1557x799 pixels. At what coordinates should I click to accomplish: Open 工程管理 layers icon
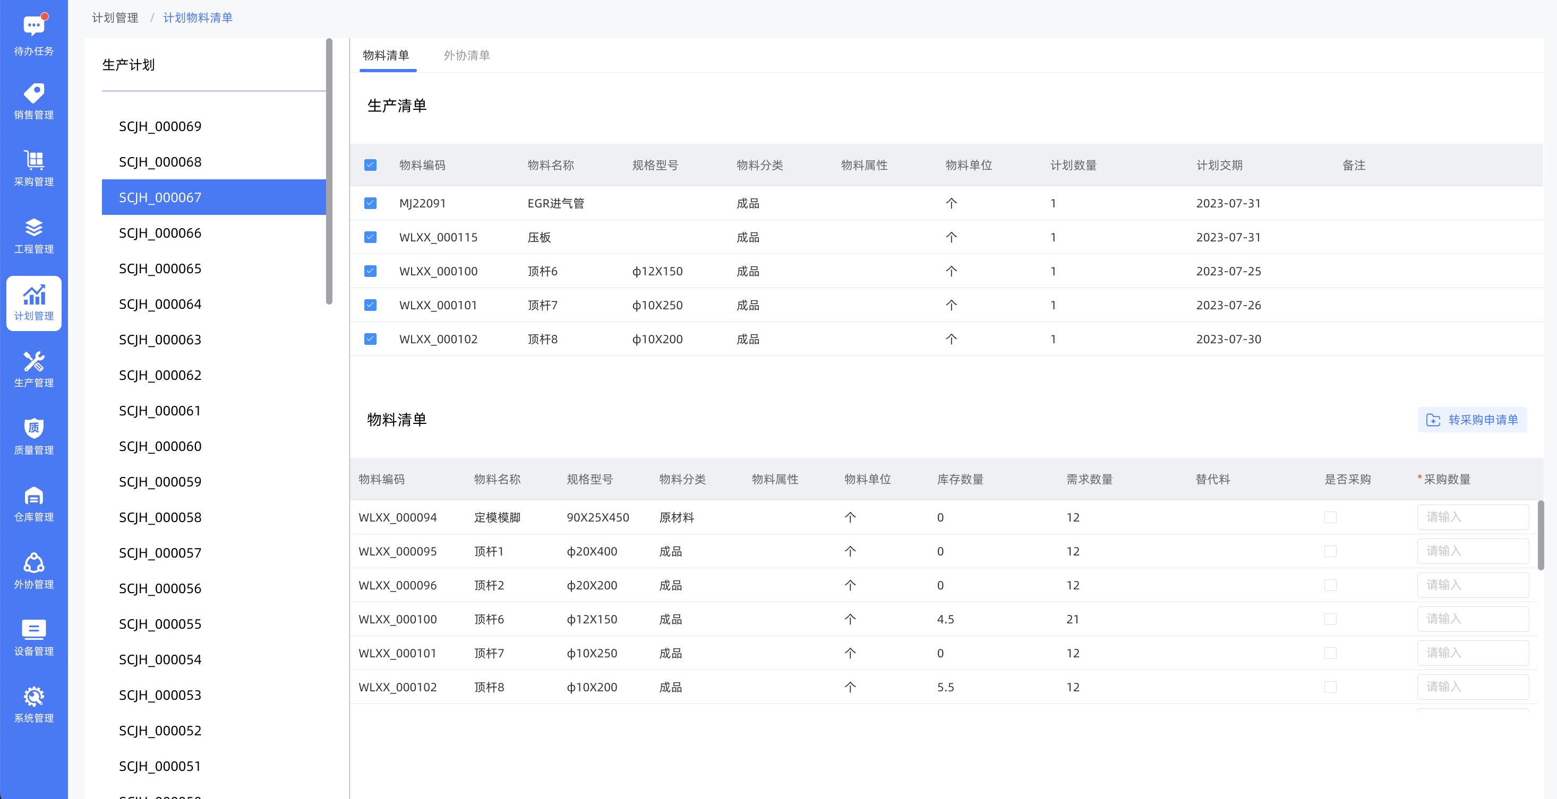[x=34, y=227]
